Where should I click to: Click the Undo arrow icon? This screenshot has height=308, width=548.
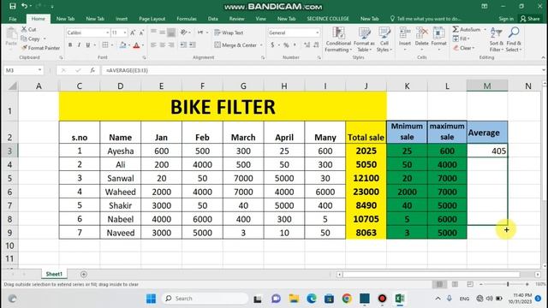pyautogui.click(x=24, y=6)
